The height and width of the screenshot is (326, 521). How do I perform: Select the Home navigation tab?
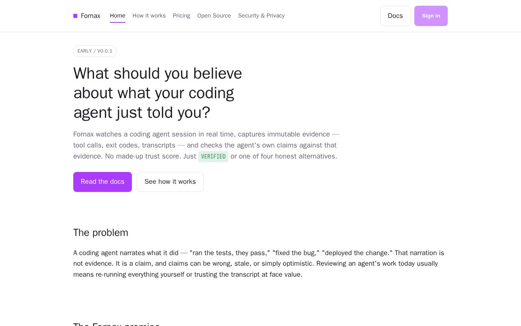coord(118,16)
